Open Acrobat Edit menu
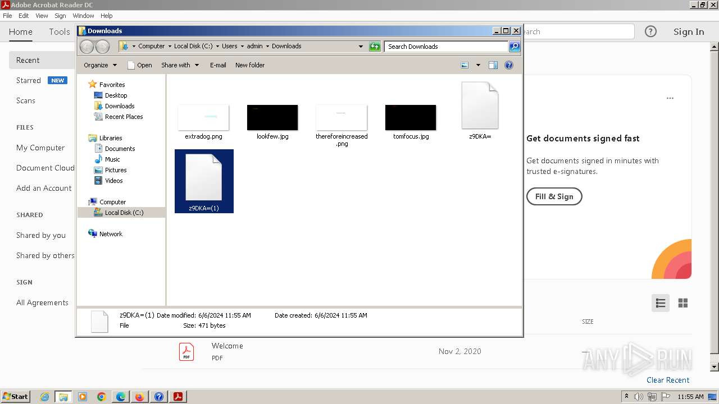Image resolution: width=719 pixels, height=404 pixels. [24, 16]
